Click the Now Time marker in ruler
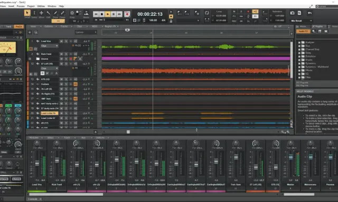Image resolution: width=338 pixels, height=202 pixels. coord(127,30)
